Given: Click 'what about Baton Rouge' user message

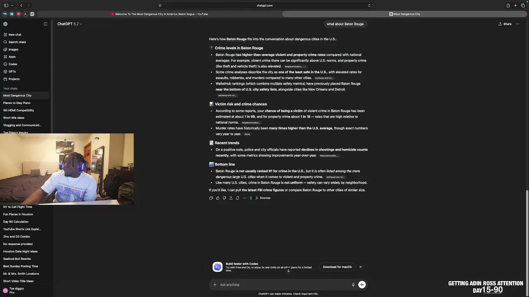Looking at the screenshot, I should pos(345,24).
